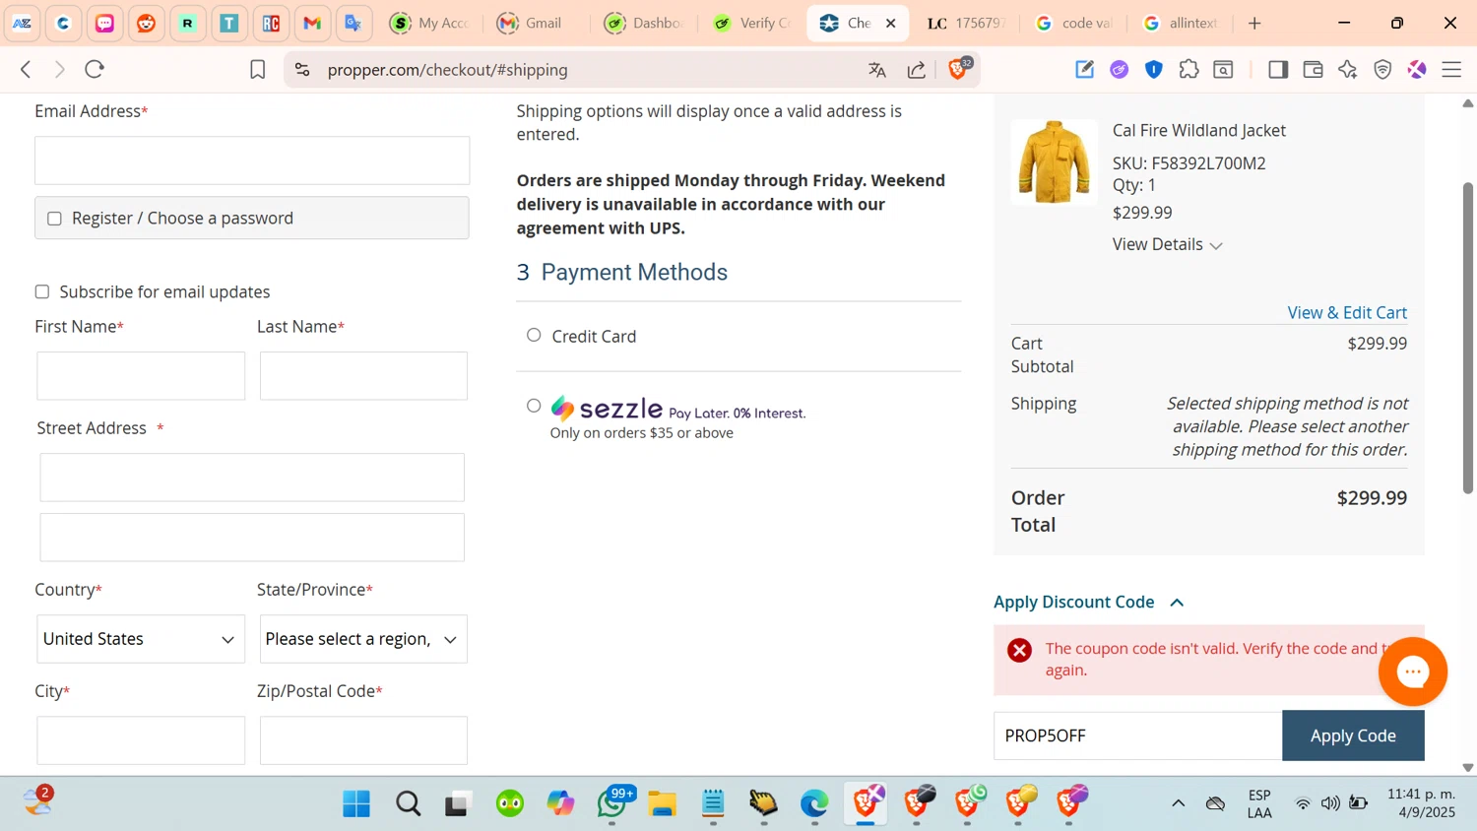Toggle the browser sidebar panel icon
Screen dimensions: 1477x831
click(1278, 69)
